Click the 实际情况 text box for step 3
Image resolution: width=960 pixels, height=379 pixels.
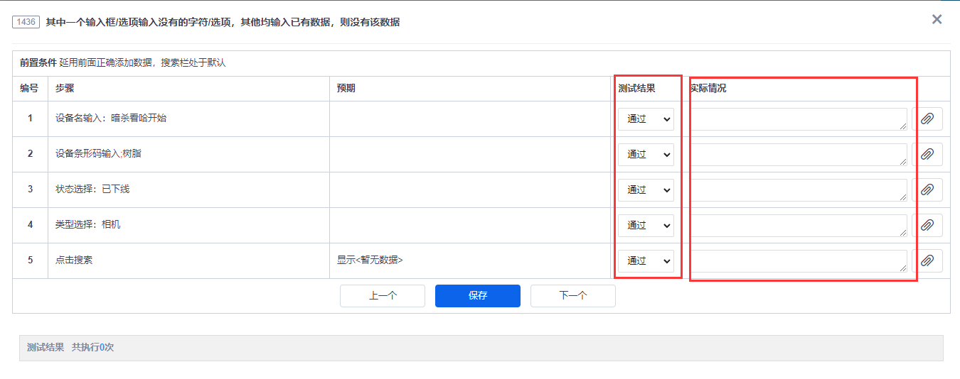coord(798,190)
